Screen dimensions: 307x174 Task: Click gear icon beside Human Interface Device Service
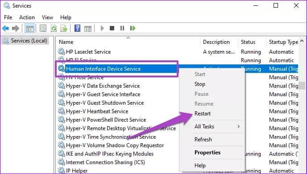click(61, 68)
